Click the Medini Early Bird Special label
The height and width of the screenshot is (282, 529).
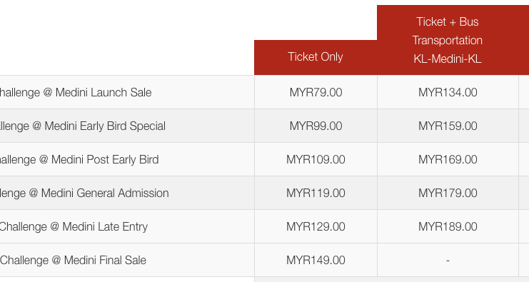[83, 126]
